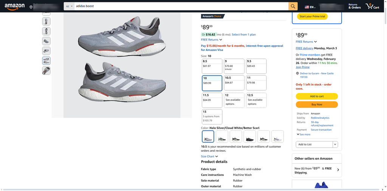Select size 12.5 option
The image size is (387, 191).
coord(256,100)
